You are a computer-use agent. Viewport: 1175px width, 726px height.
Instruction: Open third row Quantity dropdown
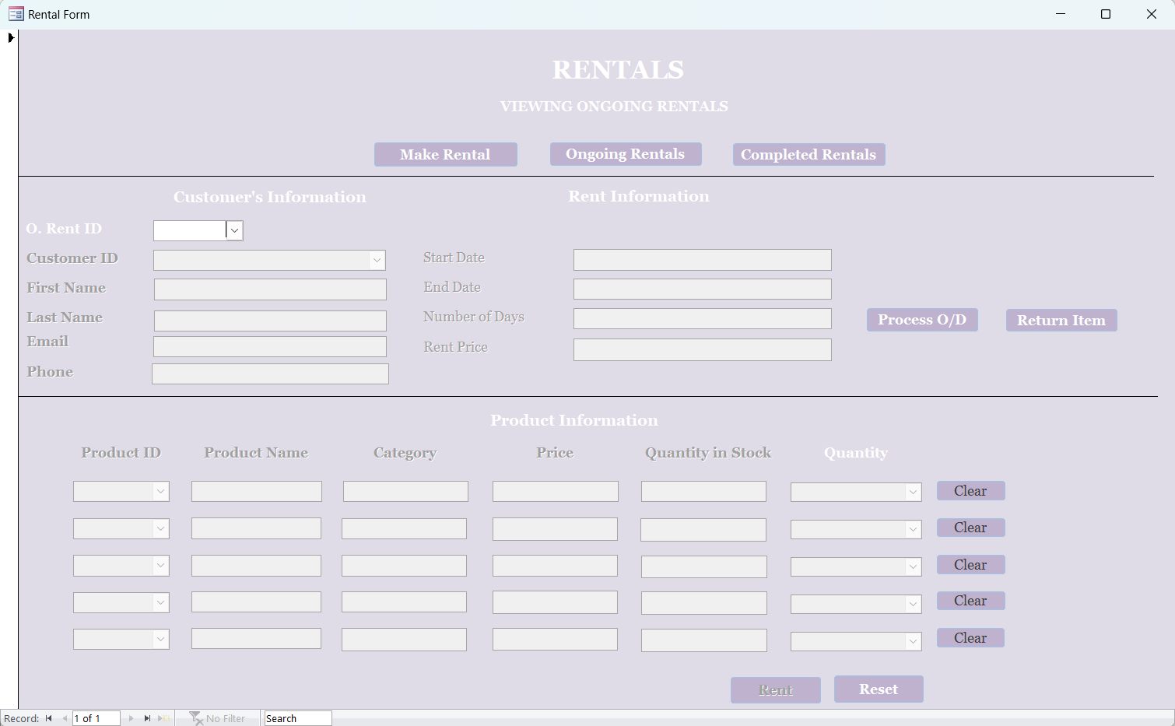tap(913, 567)
